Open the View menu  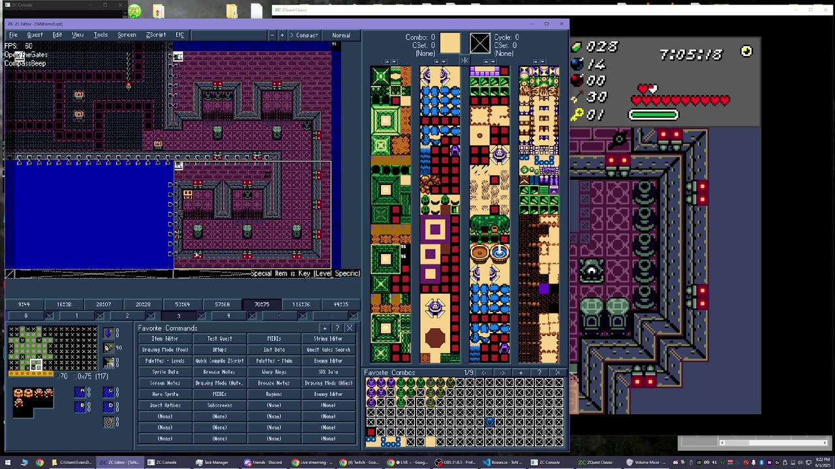click(78, 35)
